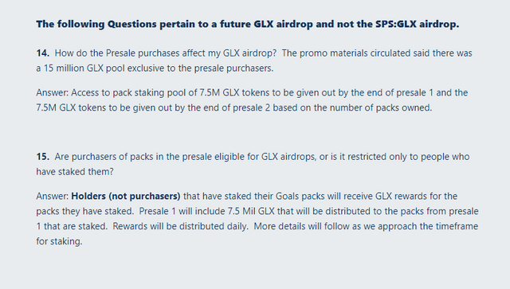This screenshot has height=289, width=510.
Task: Click the 'Answer:' label under question 15
Action: pyautogui.click(x=53, y=196)
